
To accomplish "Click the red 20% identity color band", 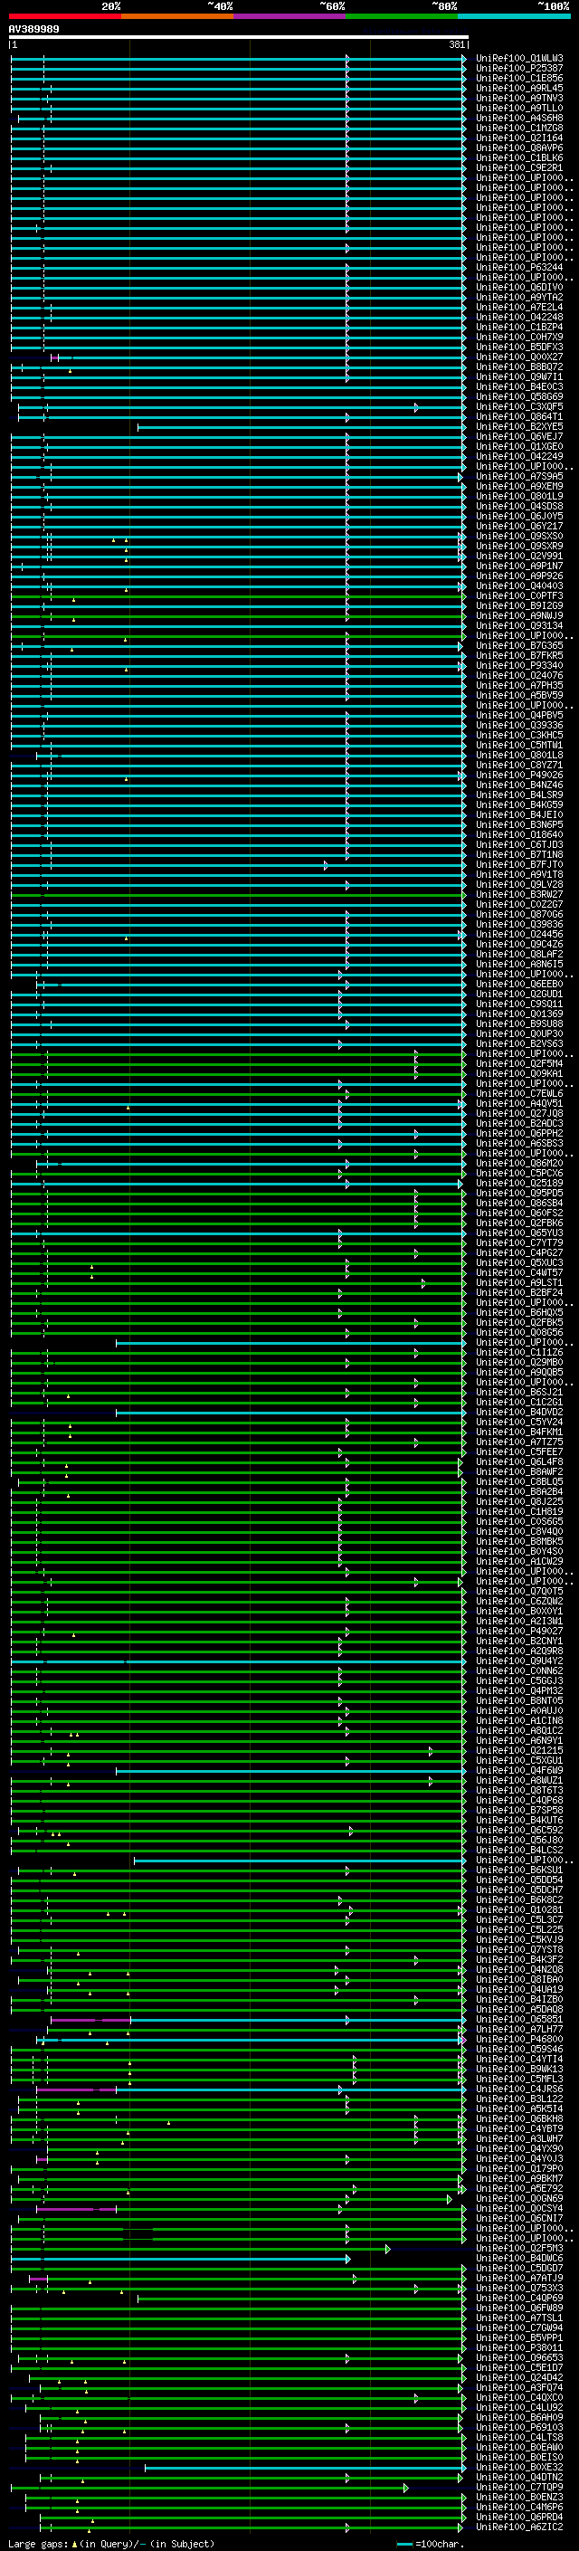I will (65, 16).
